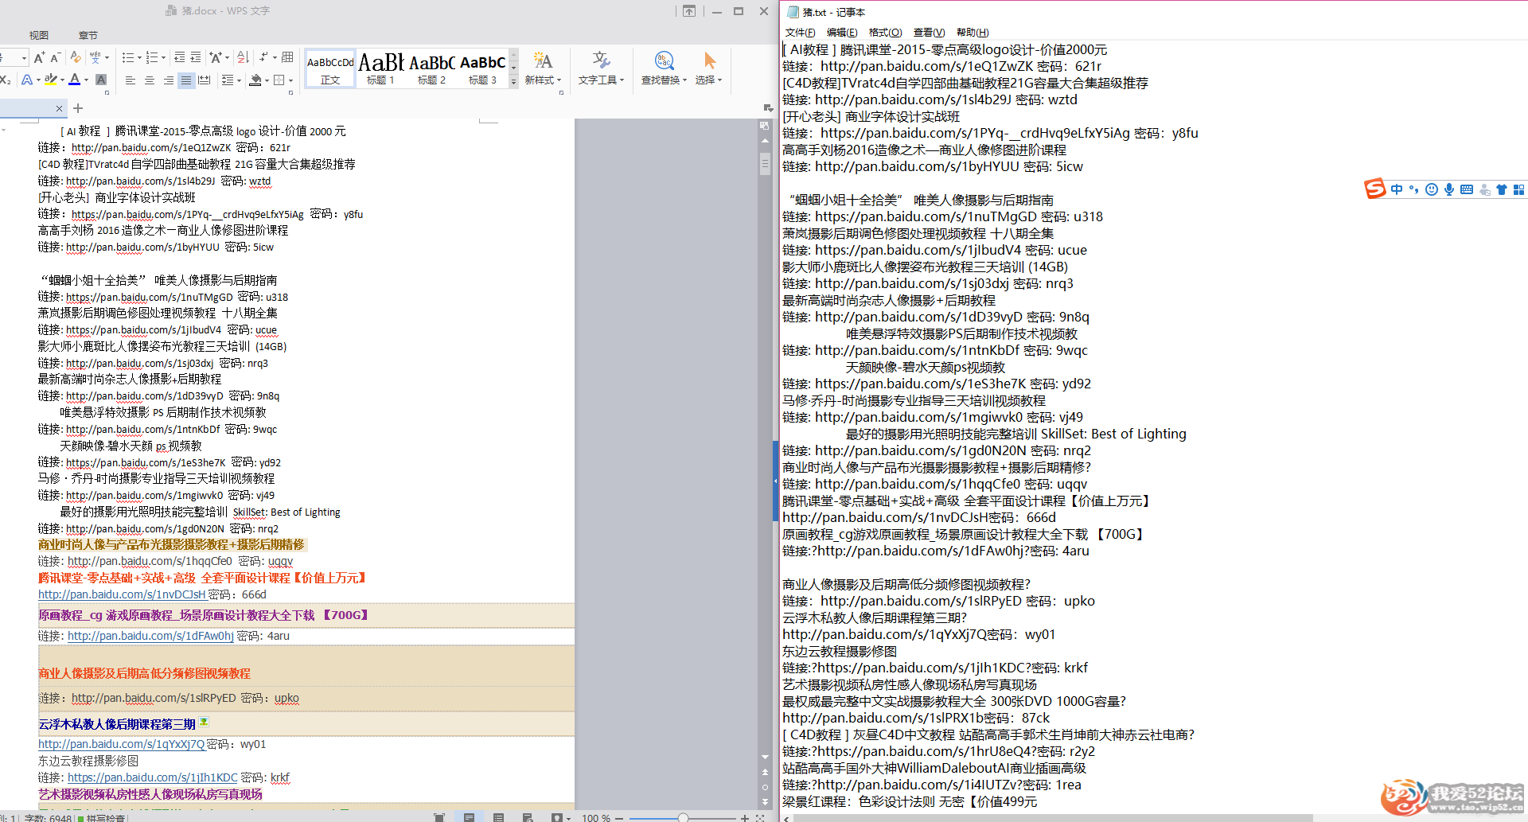Open 选择 selection tool menu
Image resolution: width=1528 pixels, height=822 pixels.
click(708, 69)
